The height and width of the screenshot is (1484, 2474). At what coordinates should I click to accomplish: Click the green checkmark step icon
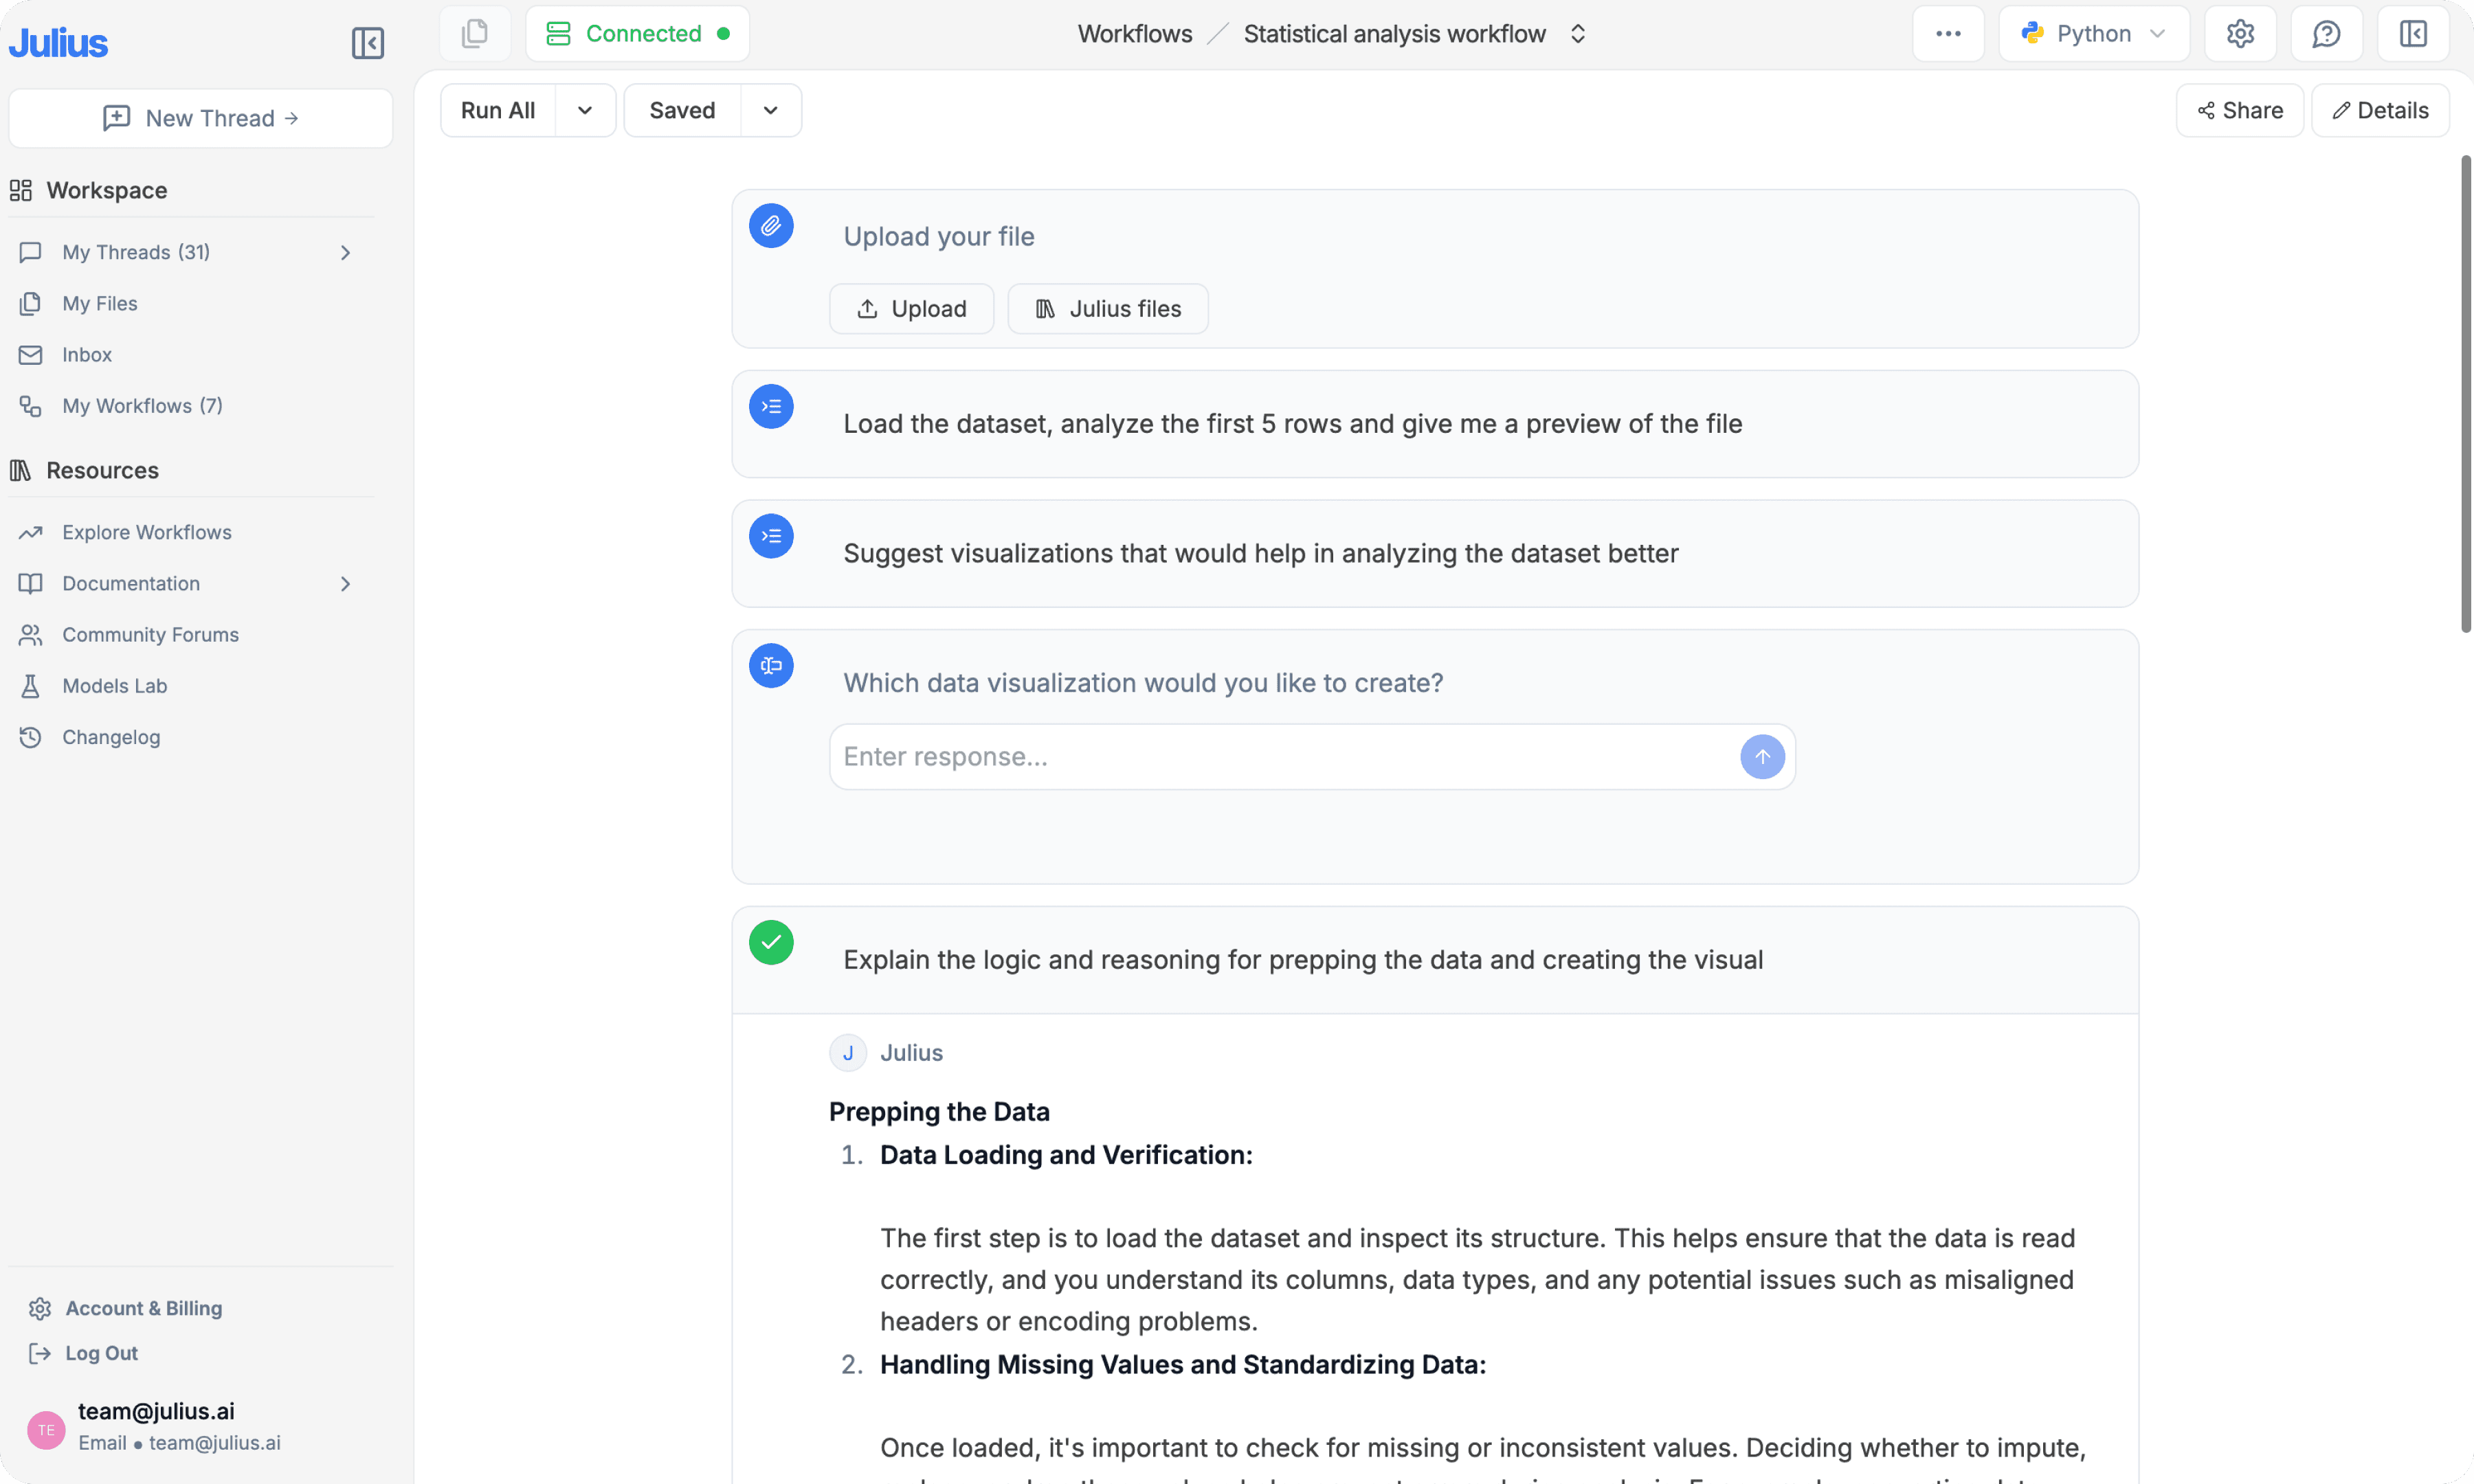click(x=771, y=942)
